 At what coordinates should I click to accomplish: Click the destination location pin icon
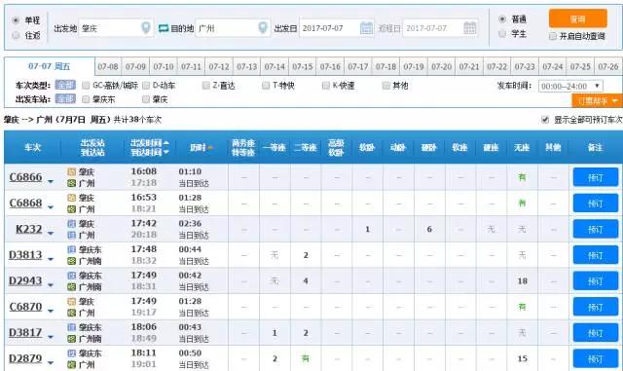[263, 27]
